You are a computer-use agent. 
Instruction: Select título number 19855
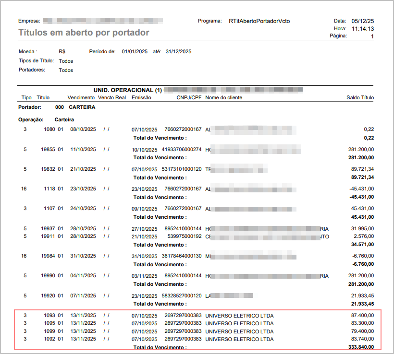[48, 149]
